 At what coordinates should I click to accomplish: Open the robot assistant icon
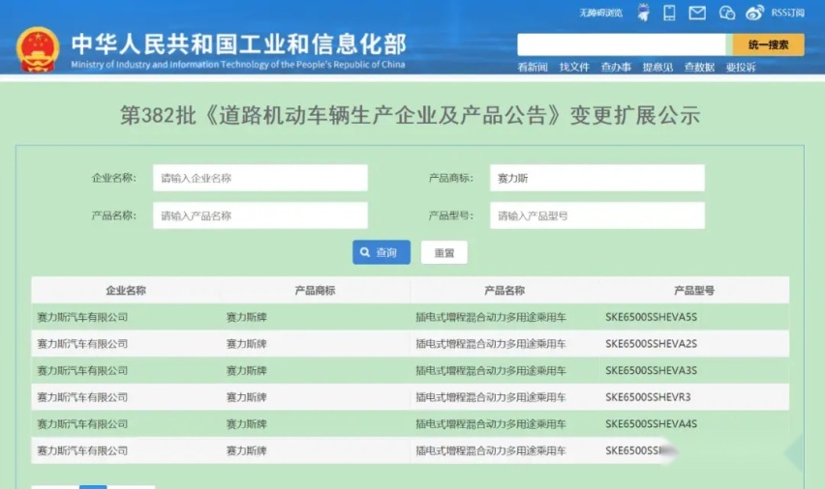coord(643,13)
